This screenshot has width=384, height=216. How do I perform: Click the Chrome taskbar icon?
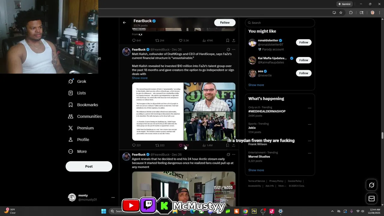pyautogui.click(x=245, y=211)
